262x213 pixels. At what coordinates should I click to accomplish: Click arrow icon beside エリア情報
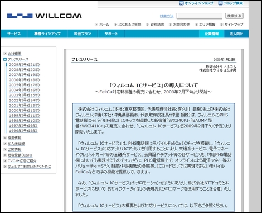tap(196, 25)
